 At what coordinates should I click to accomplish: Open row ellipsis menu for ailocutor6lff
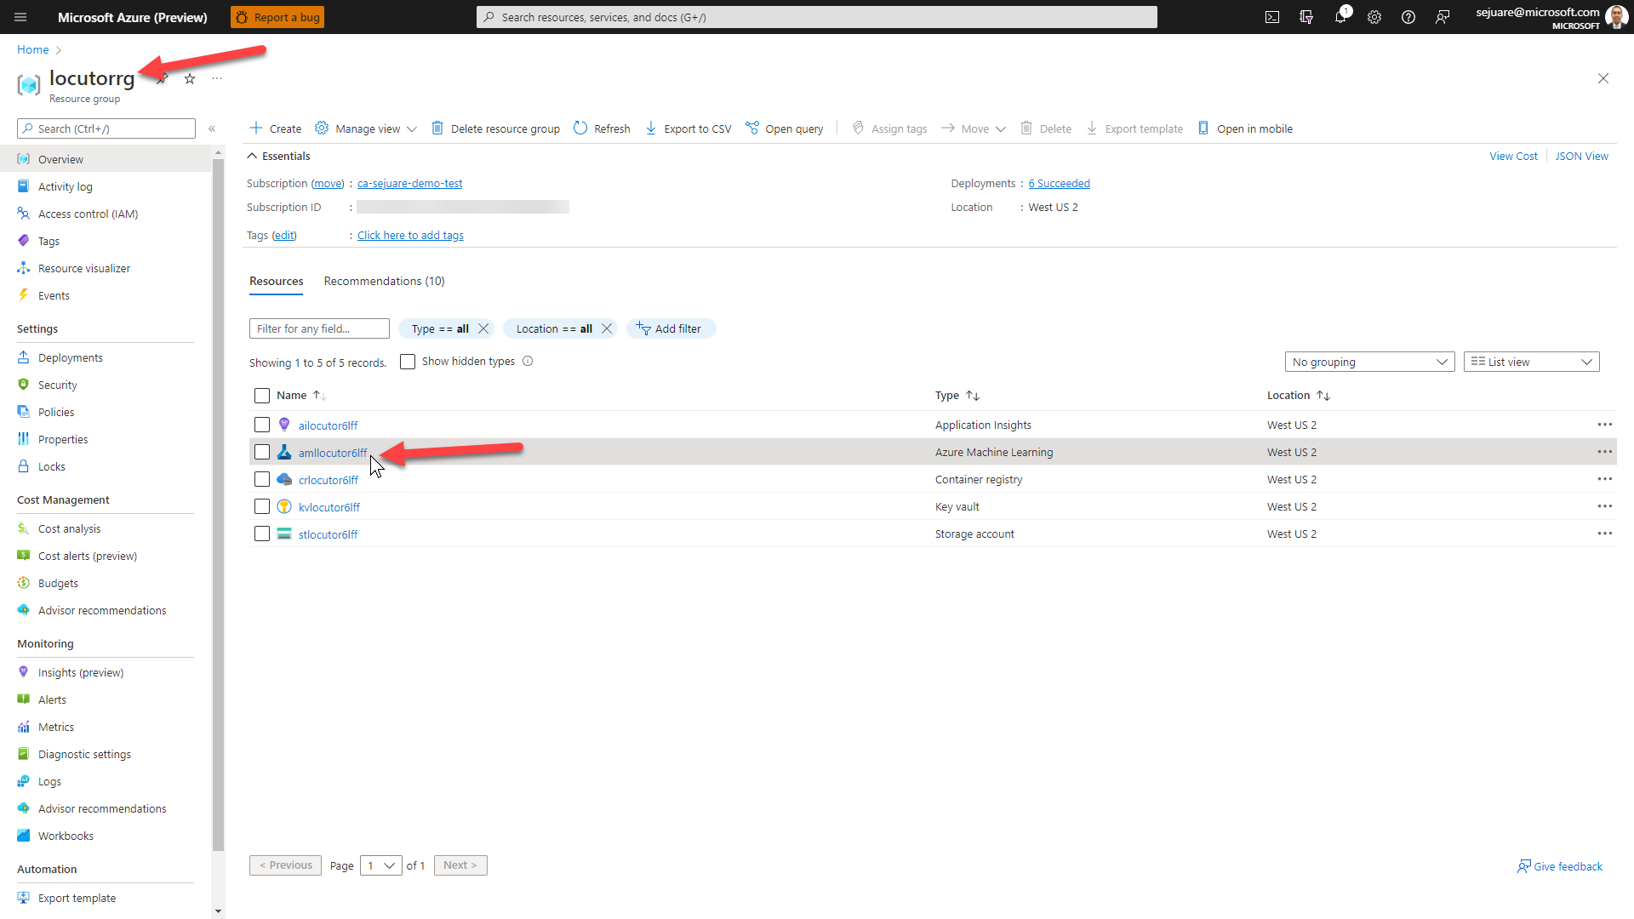1604,425
